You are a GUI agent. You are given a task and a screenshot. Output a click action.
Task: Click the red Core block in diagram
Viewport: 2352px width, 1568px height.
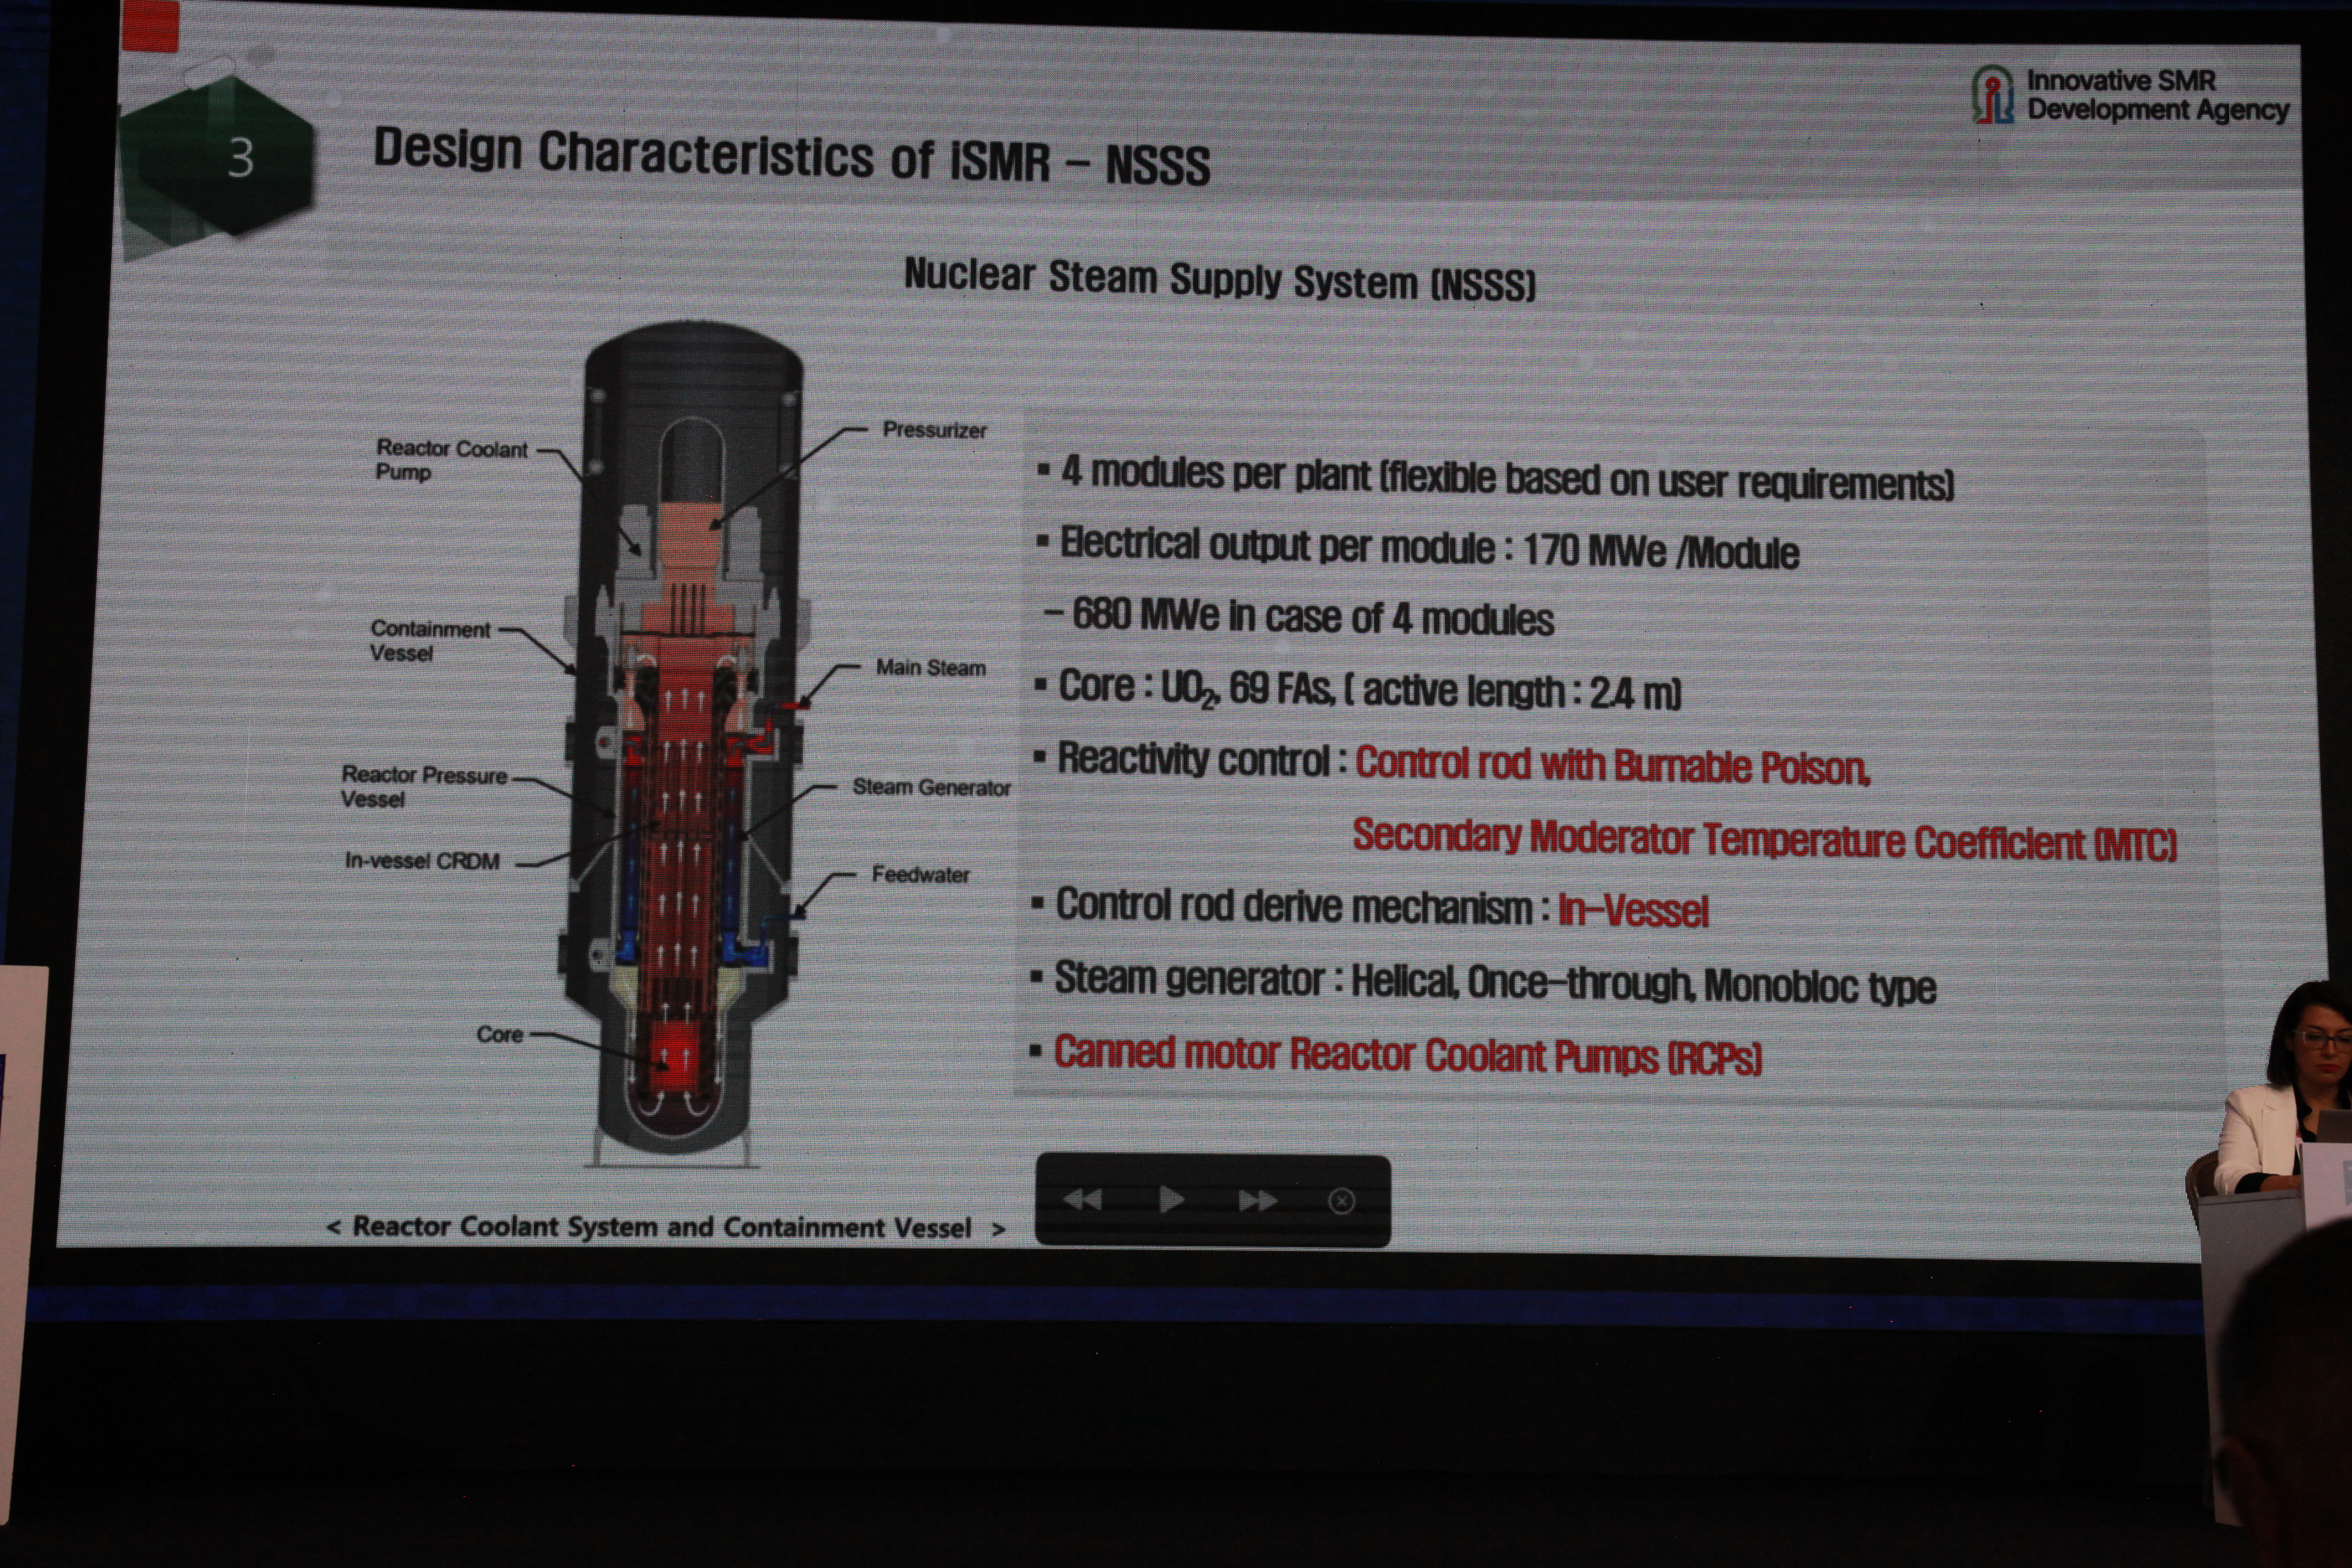click(x=675, y=1057)
